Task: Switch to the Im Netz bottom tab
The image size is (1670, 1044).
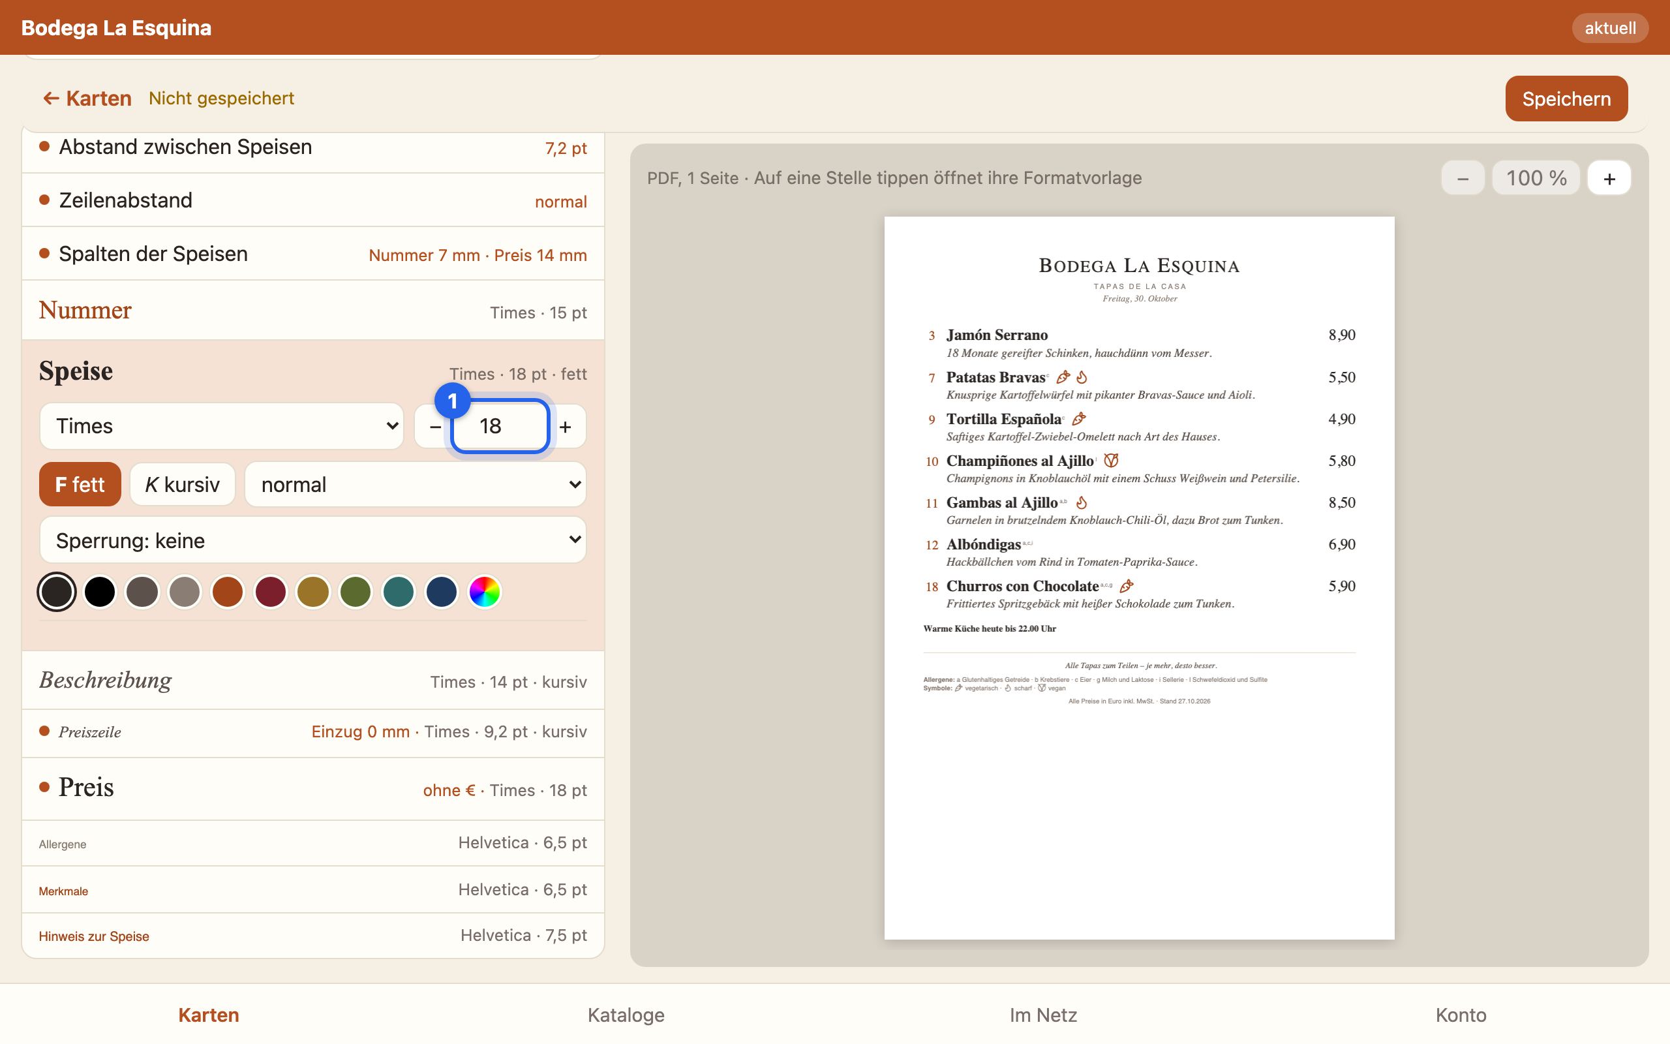Action: tap(1043, 1014)
